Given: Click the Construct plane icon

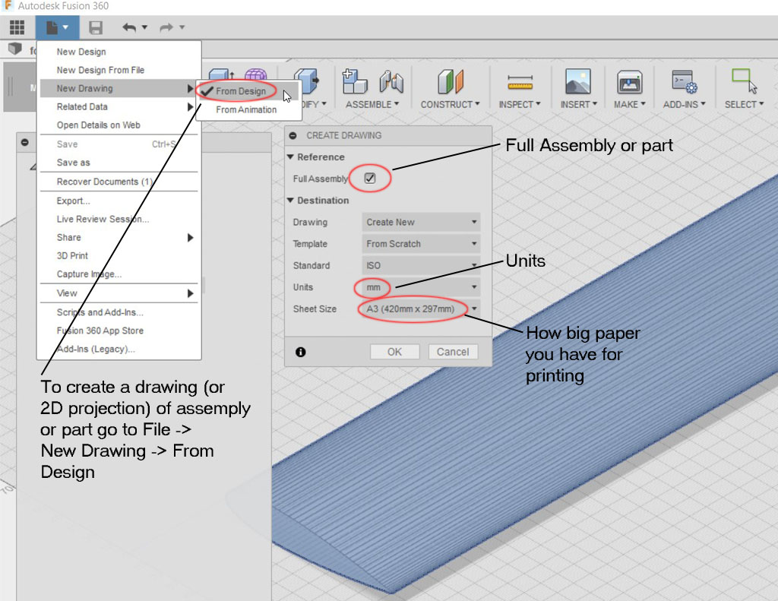Looking at the screenshot, I should (x=451, y=81).
